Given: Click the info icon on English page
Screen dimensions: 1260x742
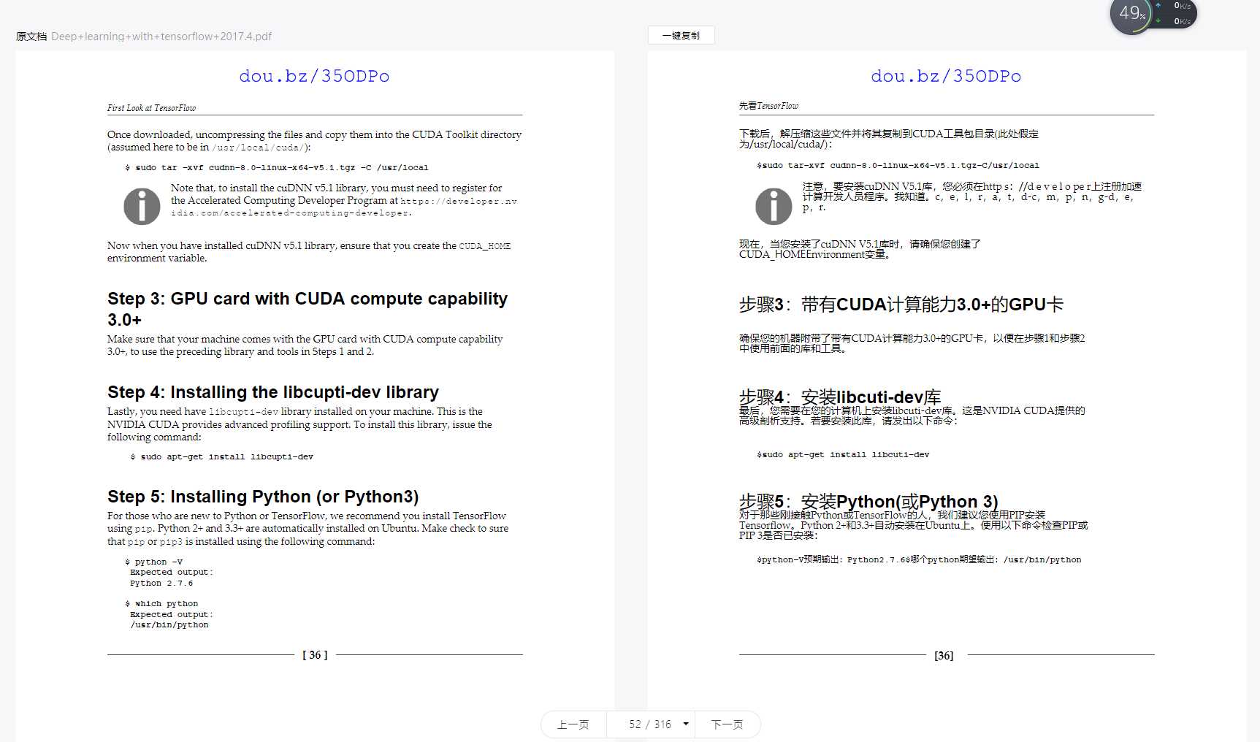Looking at the screenshot, I should click(x=142, y=206).
